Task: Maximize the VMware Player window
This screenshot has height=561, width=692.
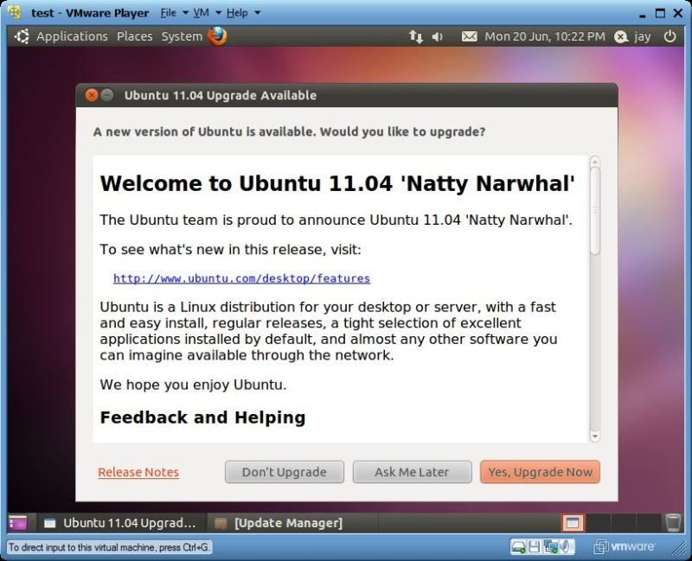Action: point(660,13)
